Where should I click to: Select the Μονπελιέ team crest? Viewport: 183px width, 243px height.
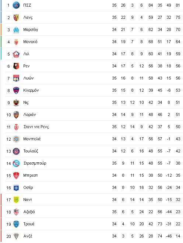tap(16, 139)
